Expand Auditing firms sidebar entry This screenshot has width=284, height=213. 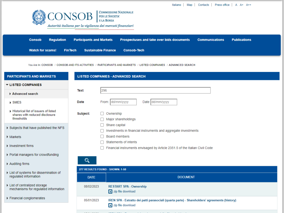[x=7, y=164]
